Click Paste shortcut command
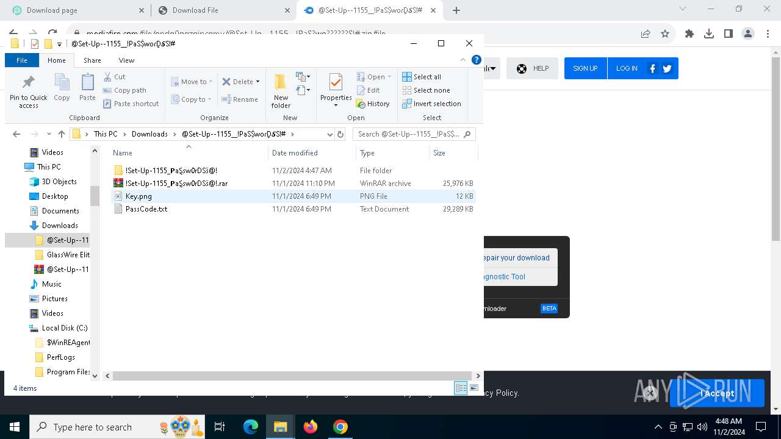781x439 pixels. pyautogui.click(x=131, y=104)
